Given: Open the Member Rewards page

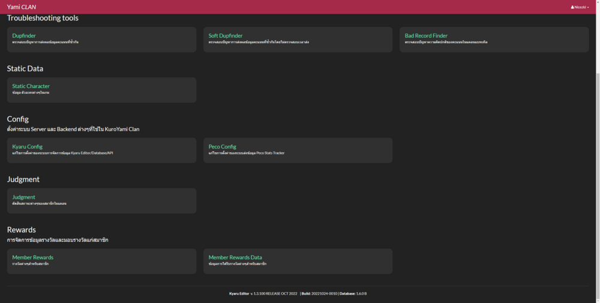Looking at the screenshot, I should click(x=32, y=257).
